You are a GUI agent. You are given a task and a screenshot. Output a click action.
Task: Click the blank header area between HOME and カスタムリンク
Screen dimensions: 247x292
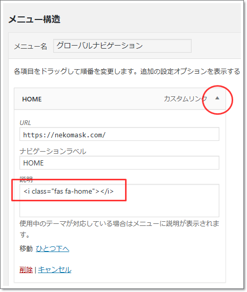(x=102, y=99)
